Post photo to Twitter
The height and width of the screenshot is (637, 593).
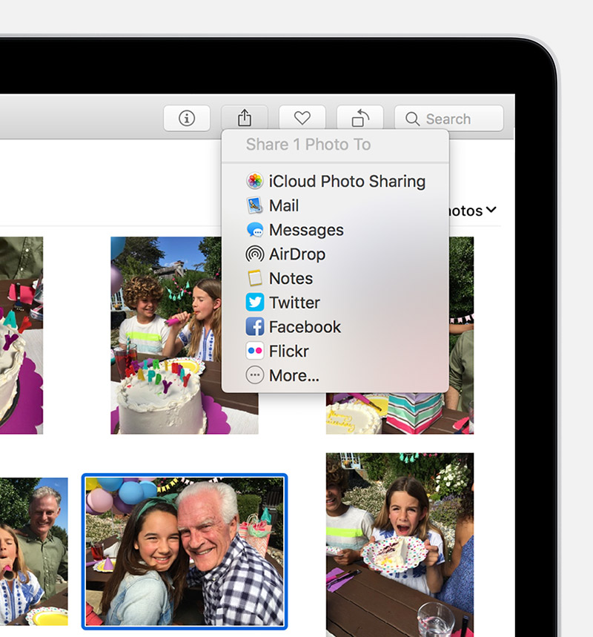335,303
